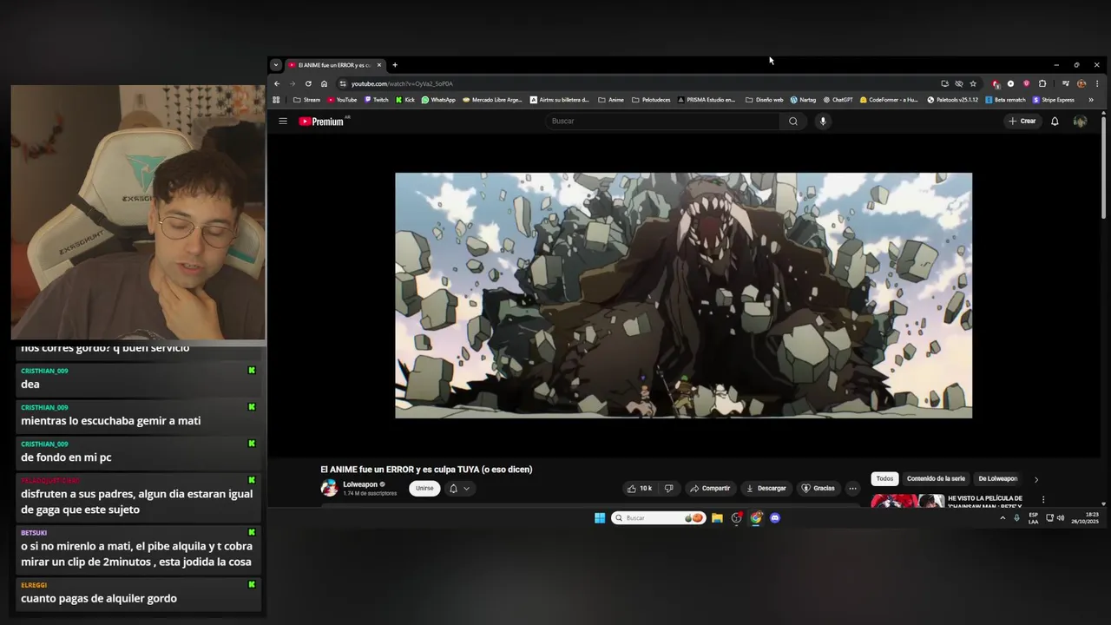Screen dimensions: 1111x625
Task: Click the Crear button in header
Action: (1022, 121)
